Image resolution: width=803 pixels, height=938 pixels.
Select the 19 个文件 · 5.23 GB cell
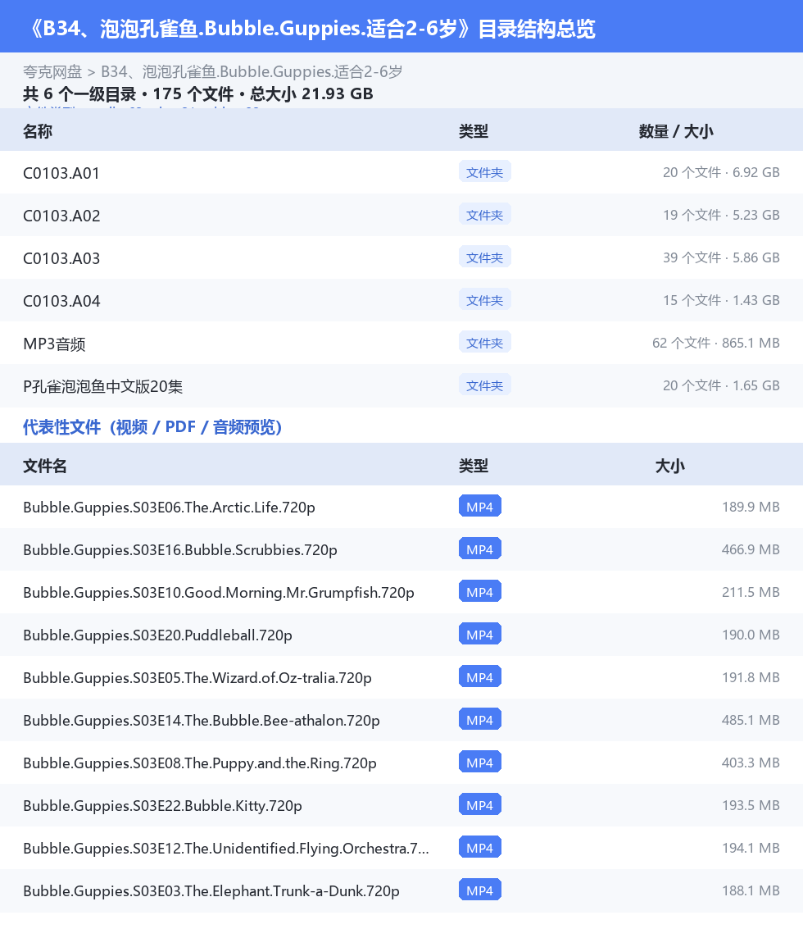tap(721, 215)
